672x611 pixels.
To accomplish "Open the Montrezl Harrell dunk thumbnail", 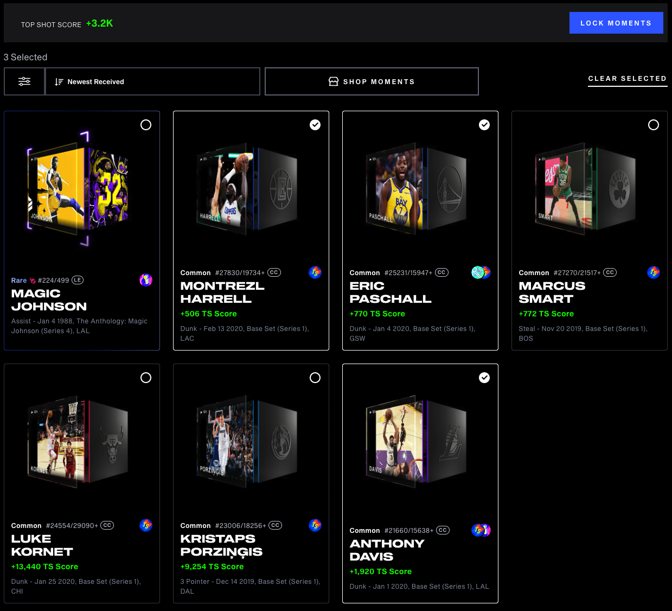I will (x=247, y=188).
